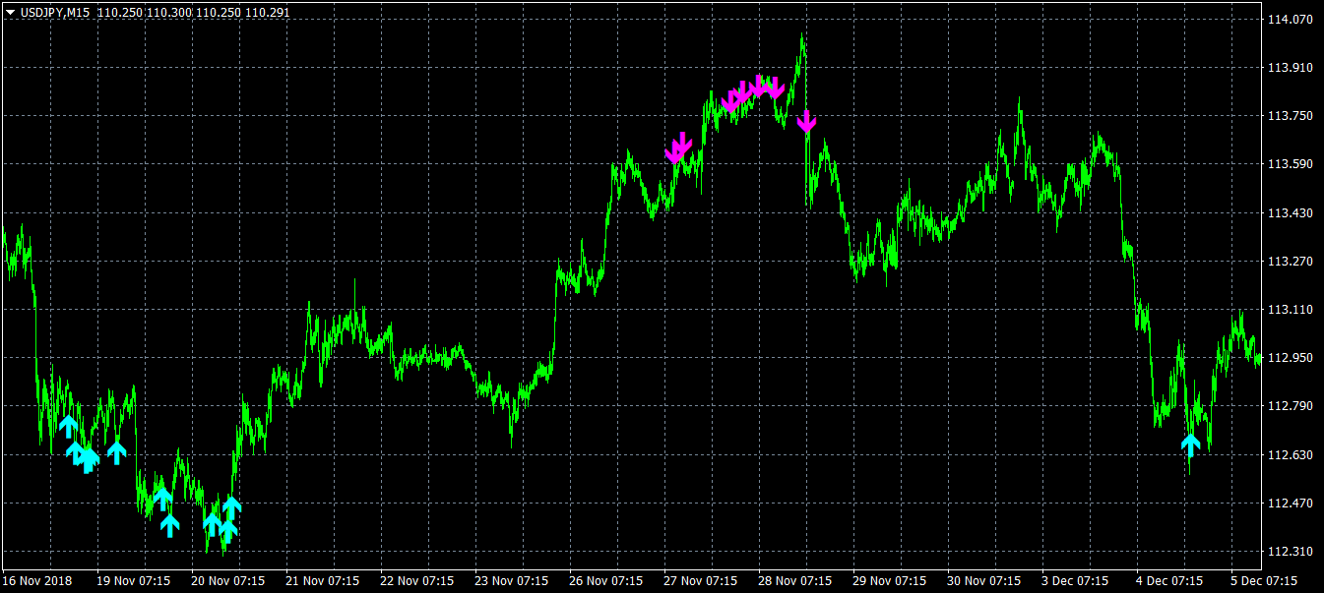Click the first cyan up arrow after 16 Nov
Image resolution: width=1324 pixels, height=593 pixels.
pos(68,426)
